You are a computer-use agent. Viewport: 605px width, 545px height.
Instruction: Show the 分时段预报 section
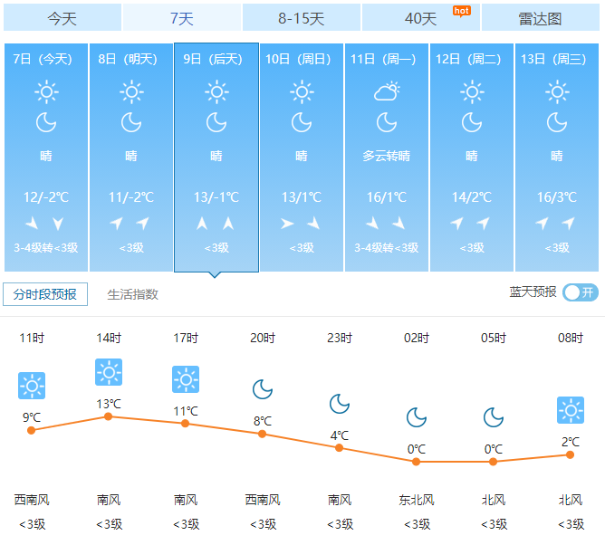[x=45, y=294]
